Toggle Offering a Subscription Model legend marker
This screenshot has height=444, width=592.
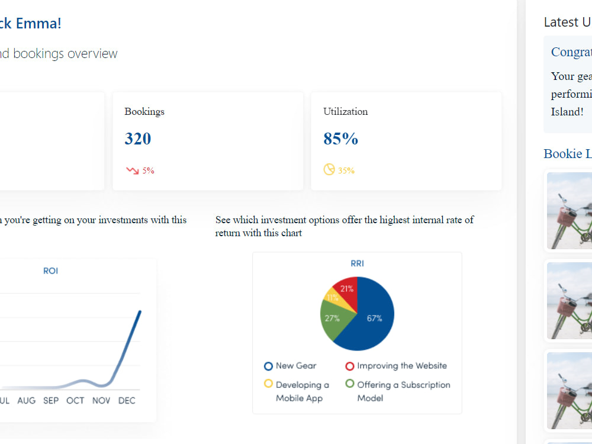click(350, 384)
